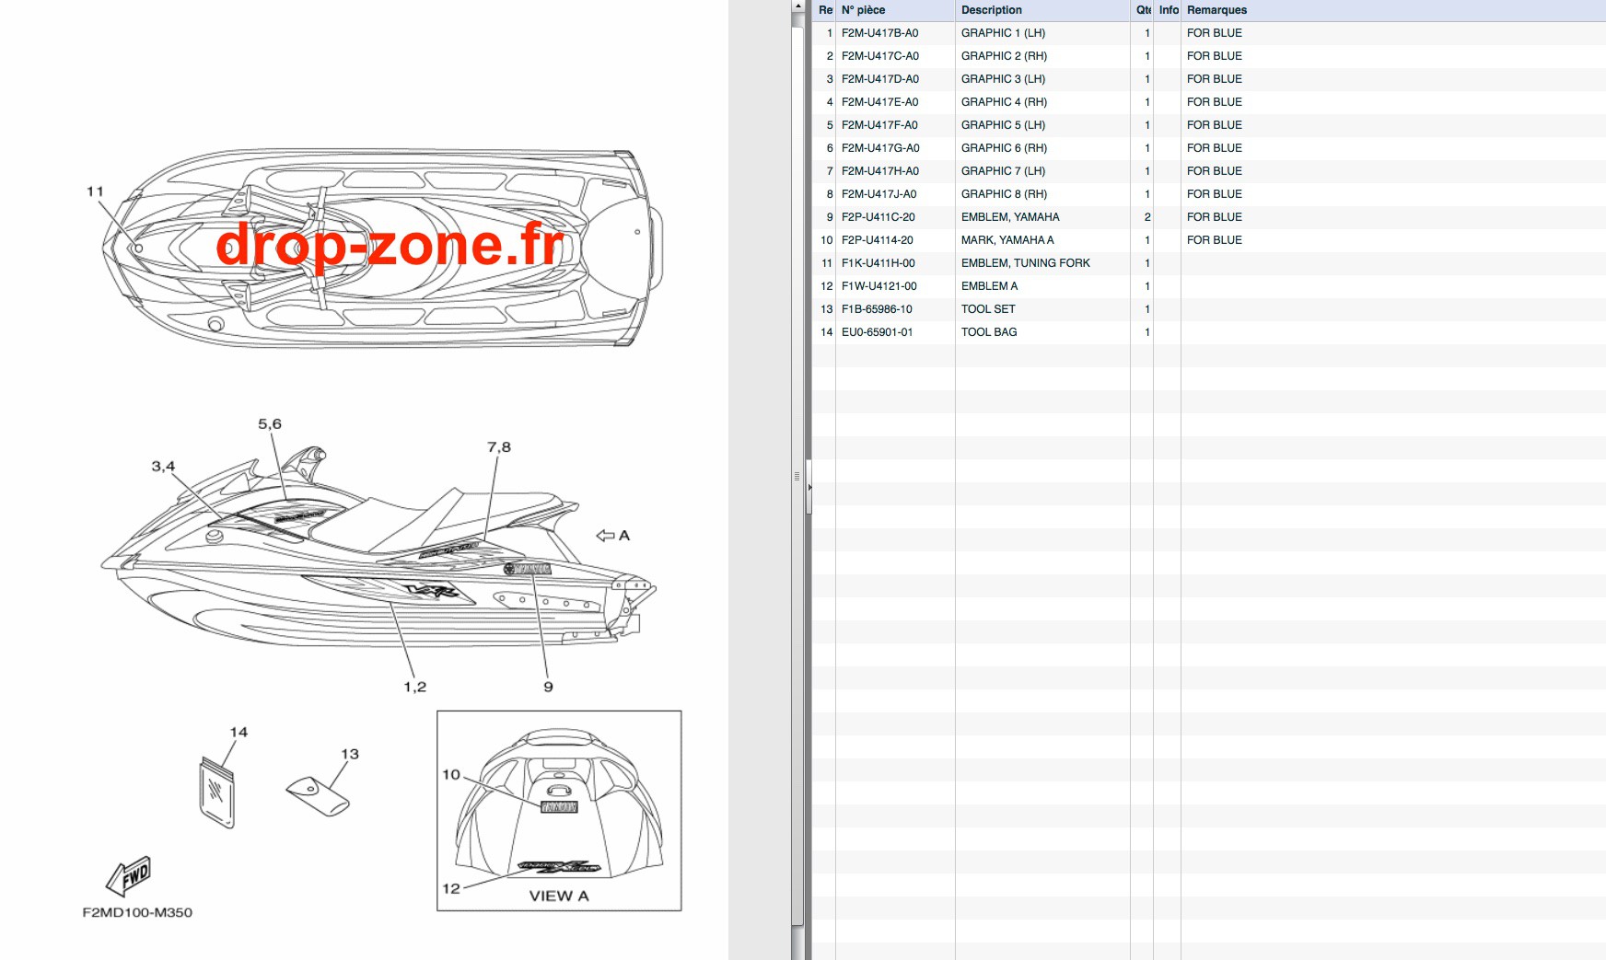Click callout number 9 below the hull
The image size is (1606, 960).
pos(549,687)
